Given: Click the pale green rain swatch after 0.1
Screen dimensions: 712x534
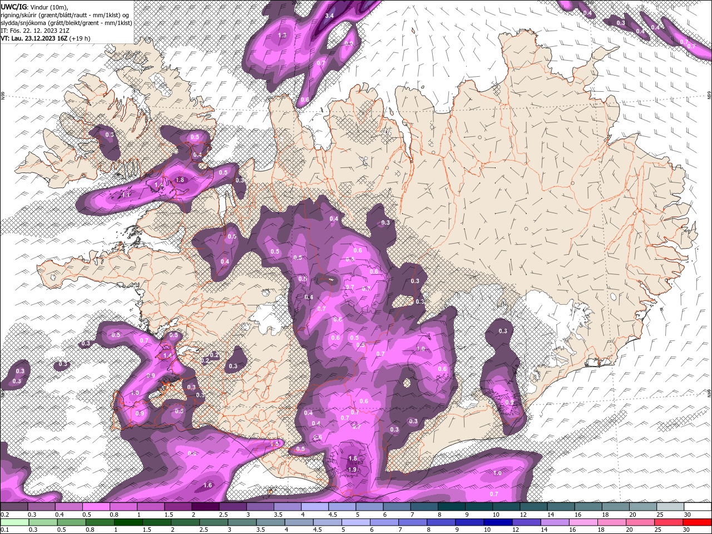Looking at the screenshot, I should [14, 522].
